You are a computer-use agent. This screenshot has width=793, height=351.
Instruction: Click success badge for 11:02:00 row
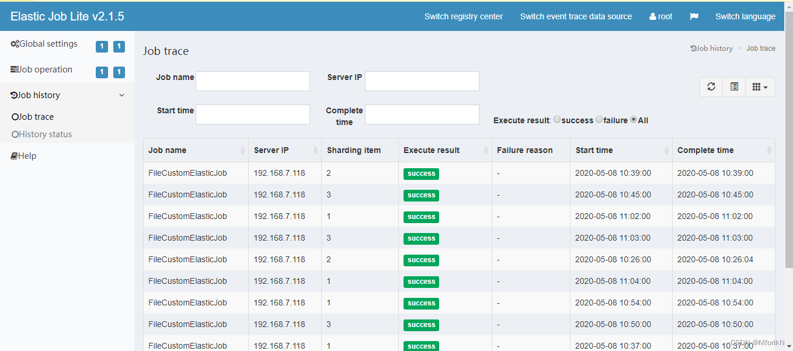click(421, 217)
